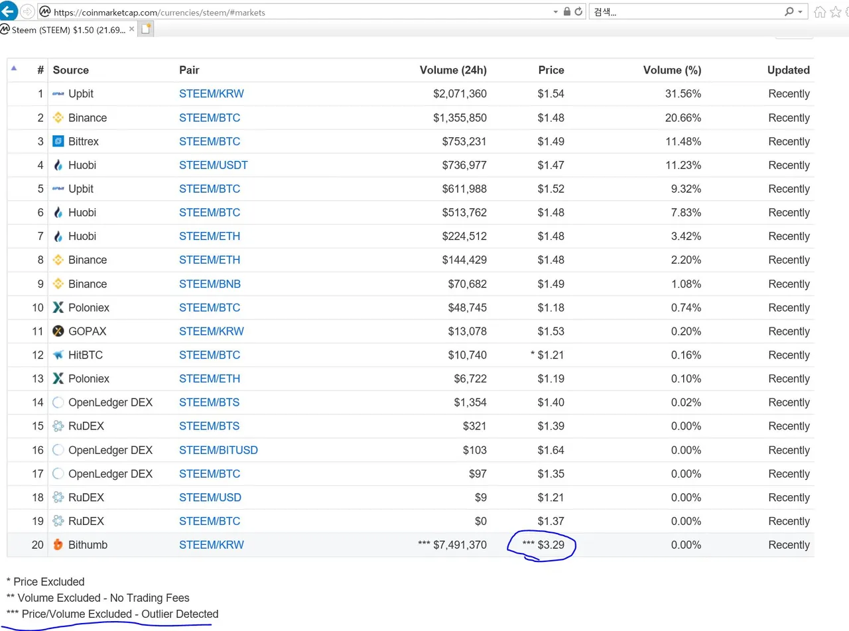Click the browser forward arrow button
849x631 pixels.
[27, 11]
